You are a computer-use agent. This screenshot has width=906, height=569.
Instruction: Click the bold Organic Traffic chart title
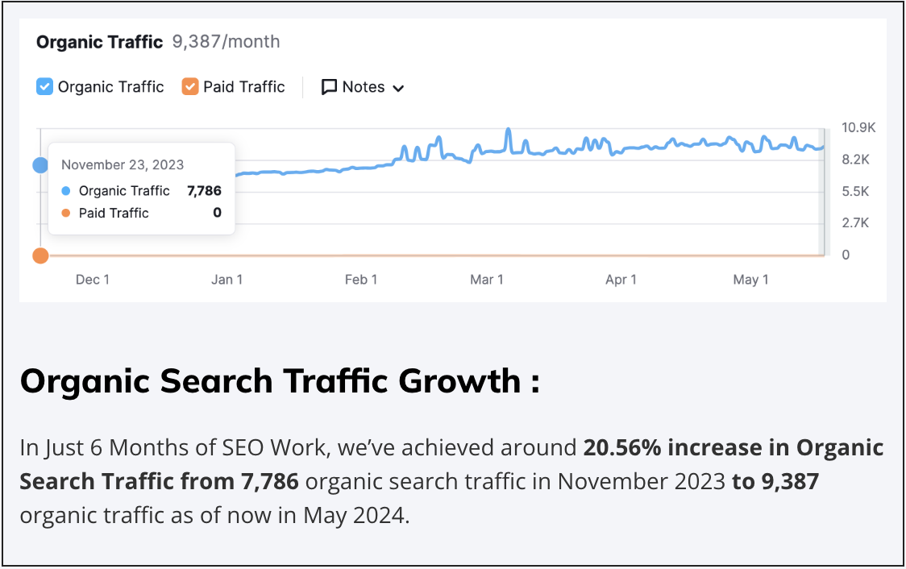100,42
